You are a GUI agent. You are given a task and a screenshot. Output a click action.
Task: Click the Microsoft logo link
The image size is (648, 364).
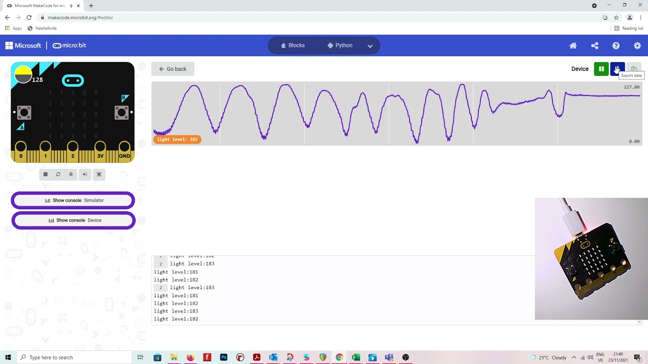[x=23, y=45]
